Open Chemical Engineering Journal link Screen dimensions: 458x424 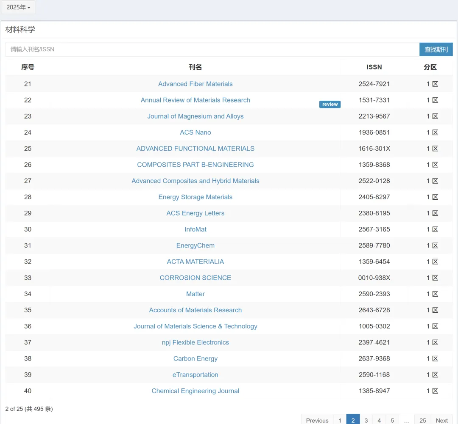[195, 391]
